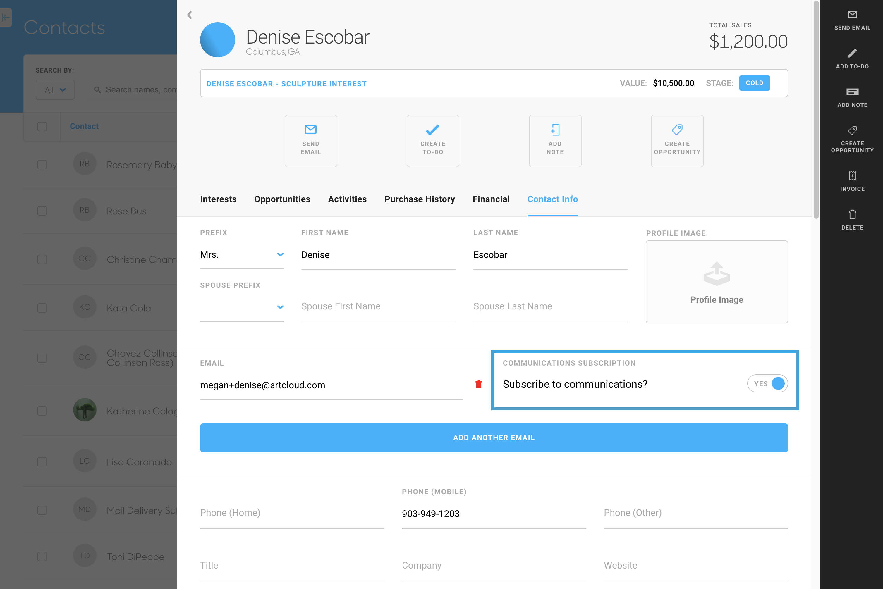Click the red trash icon beside email
The width and height of the screenshot is (883, 589).
478,384
